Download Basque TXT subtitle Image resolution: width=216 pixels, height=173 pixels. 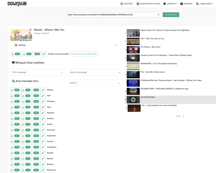click(x=26, y=164)
